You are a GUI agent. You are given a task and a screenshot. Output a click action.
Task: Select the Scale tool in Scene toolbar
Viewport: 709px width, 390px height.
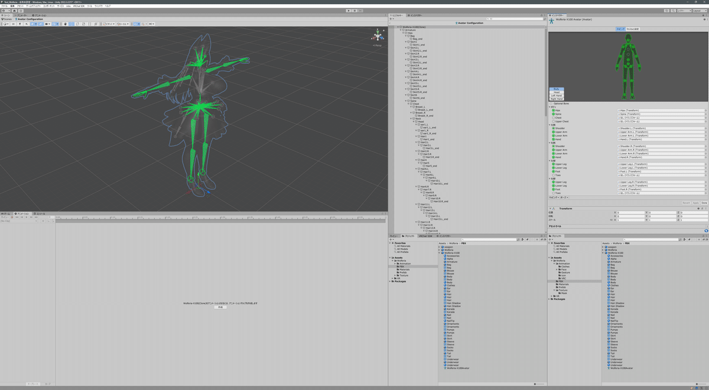[83, 24]
